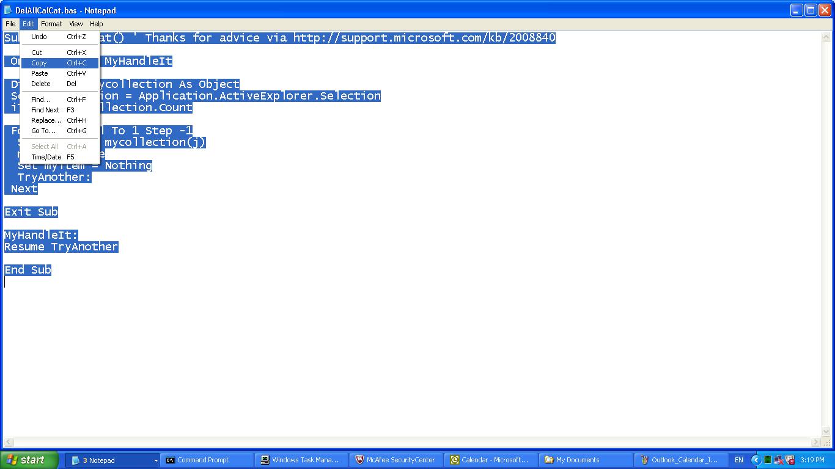Open Replace... from the Edit menu

46,120
